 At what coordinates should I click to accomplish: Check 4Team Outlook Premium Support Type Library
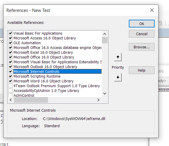10,86
